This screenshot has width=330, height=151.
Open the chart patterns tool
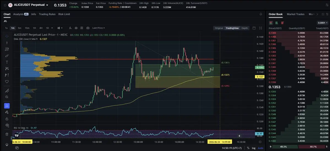pos(7,68)
